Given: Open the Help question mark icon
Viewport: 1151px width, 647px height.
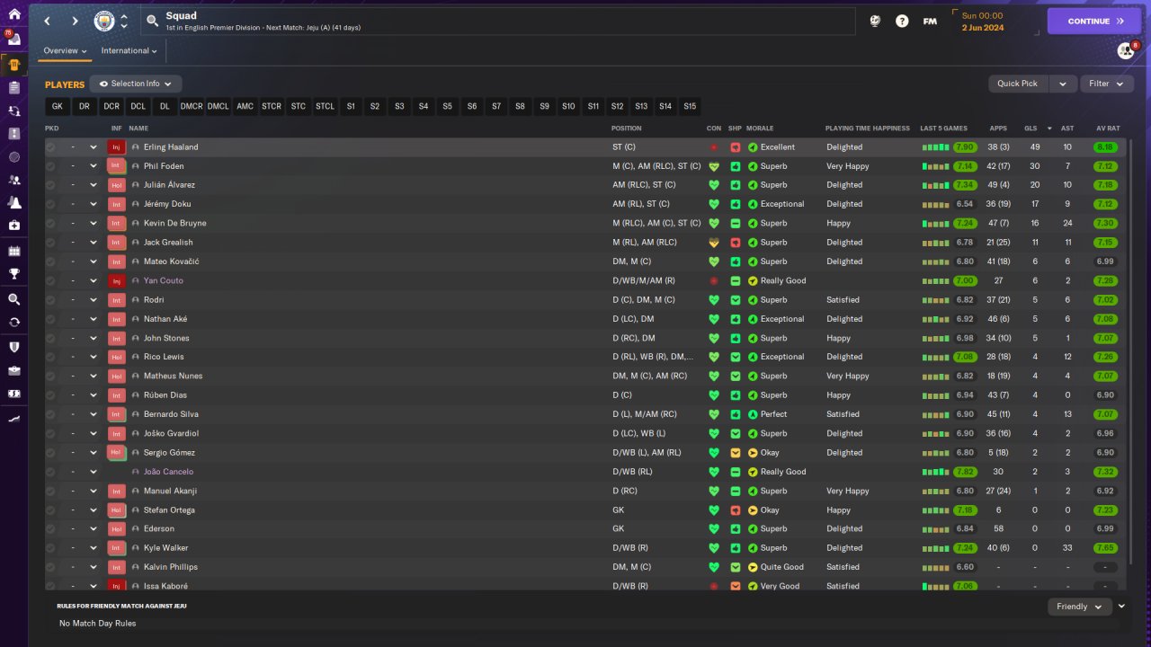Looking at the screenshot, I should tap(902, 21).
